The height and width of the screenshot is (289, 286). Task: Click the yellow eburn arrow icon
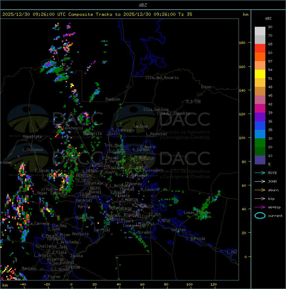260,190
